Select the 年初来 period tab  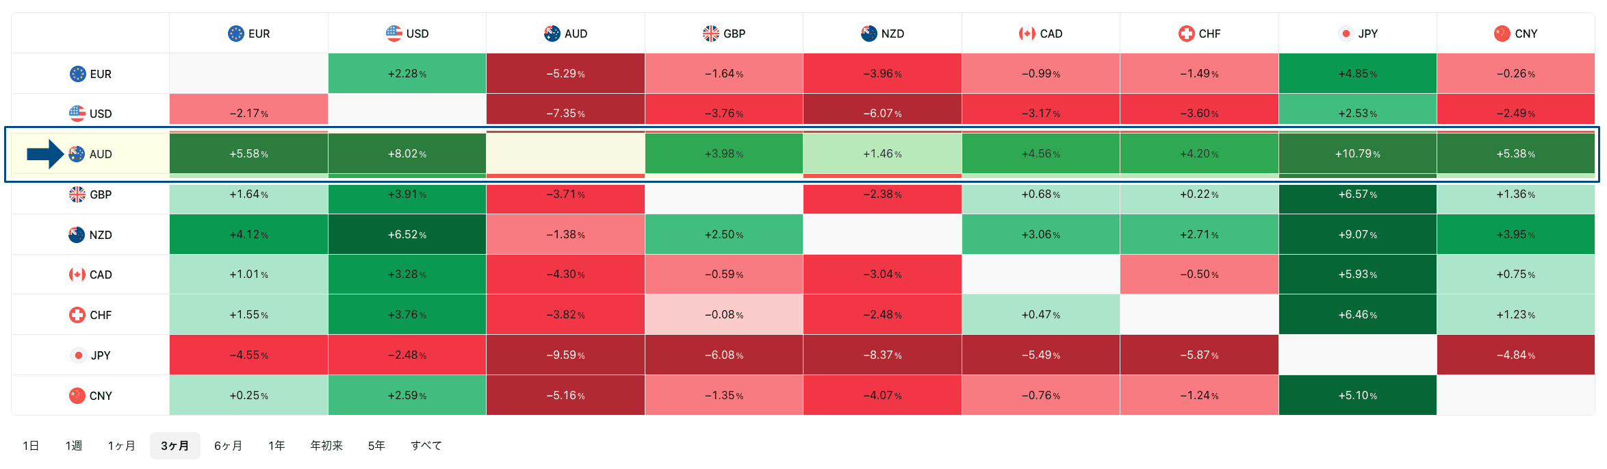pyautogui.click(x=326, y=446)
